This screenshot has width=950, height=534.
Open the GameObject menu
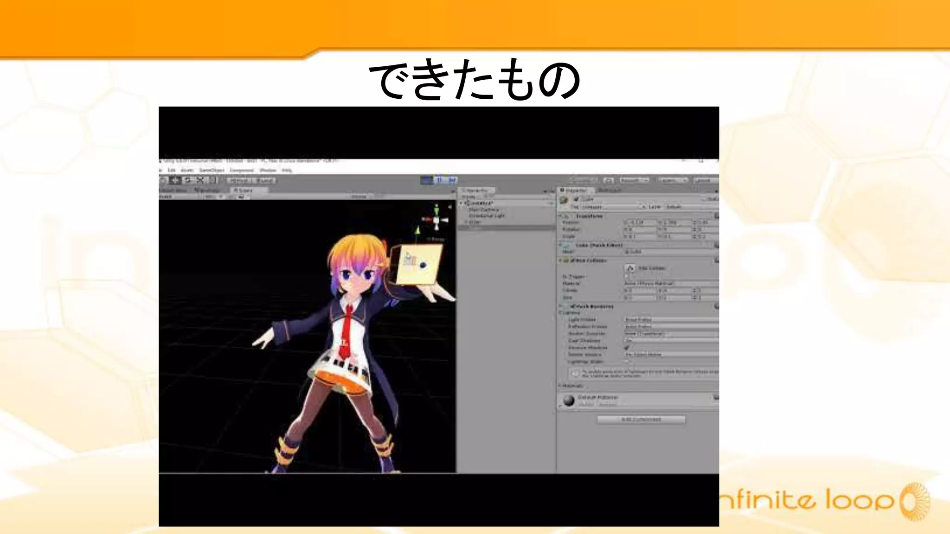(211, 171)
